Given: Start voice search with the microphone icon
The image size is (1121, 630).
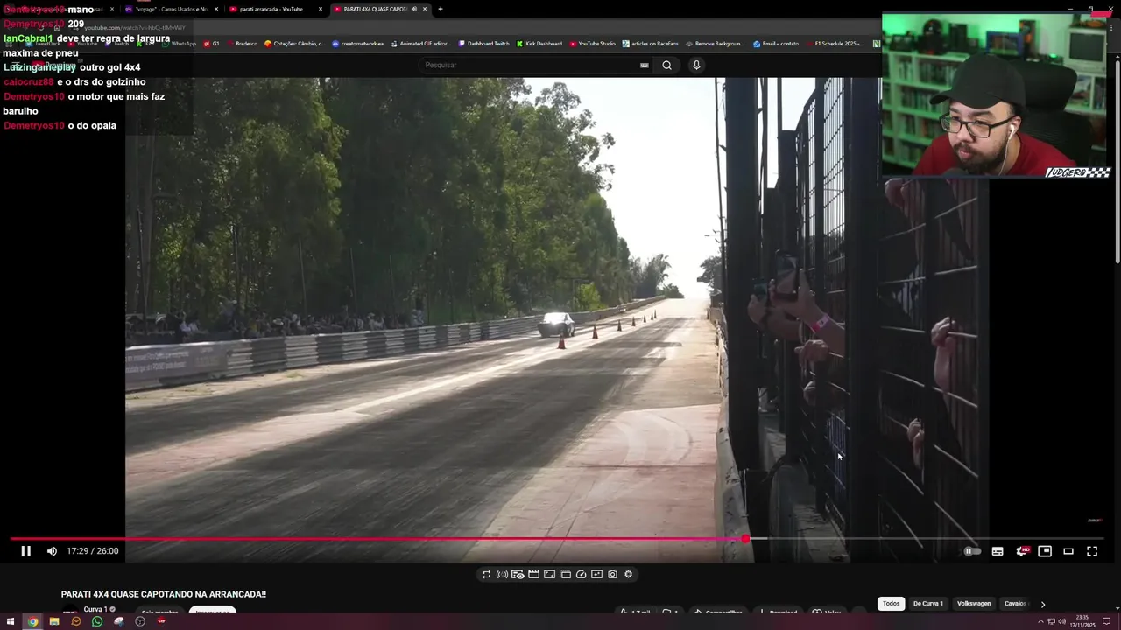Looking at the screenshot, I should 696,65.
